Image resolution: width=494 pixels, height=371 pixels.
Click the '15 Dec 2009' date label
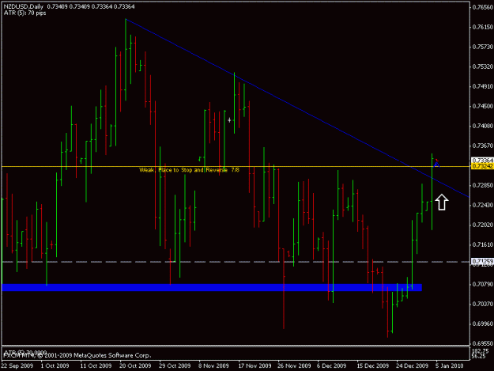[x=373, y=365]
